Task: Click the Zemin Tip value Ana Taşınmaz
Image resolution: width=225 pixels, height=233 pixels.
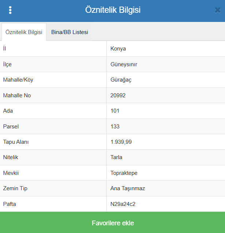Action: [x=127, y=188]
